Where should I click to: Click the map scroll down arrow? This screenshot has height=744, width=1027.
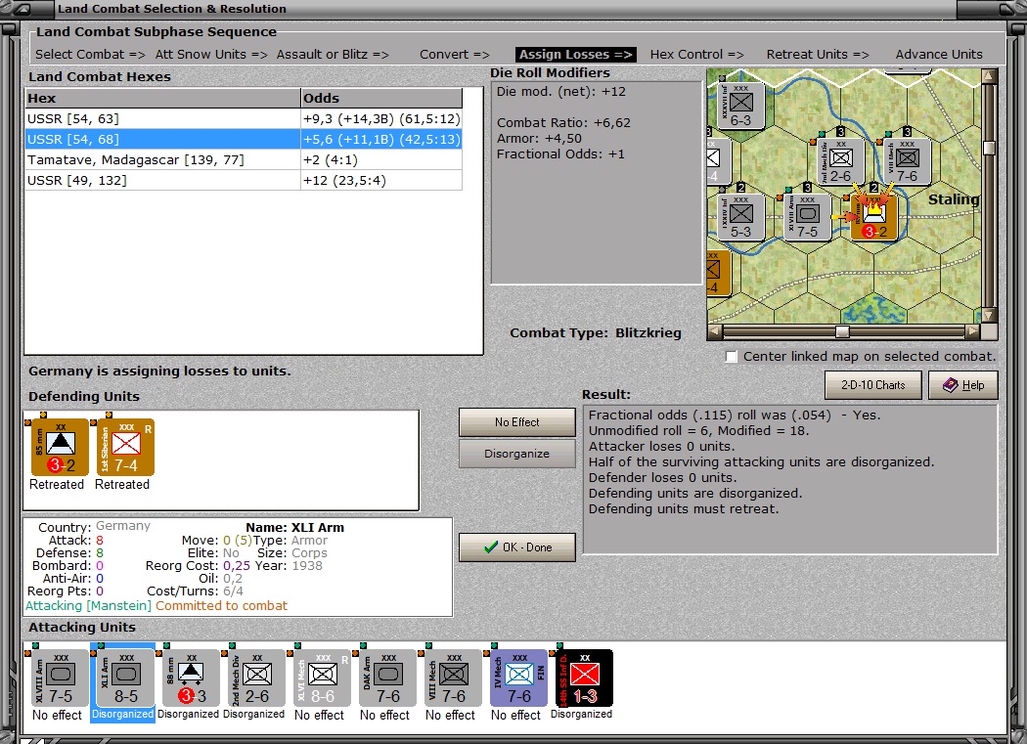point(989,316)
